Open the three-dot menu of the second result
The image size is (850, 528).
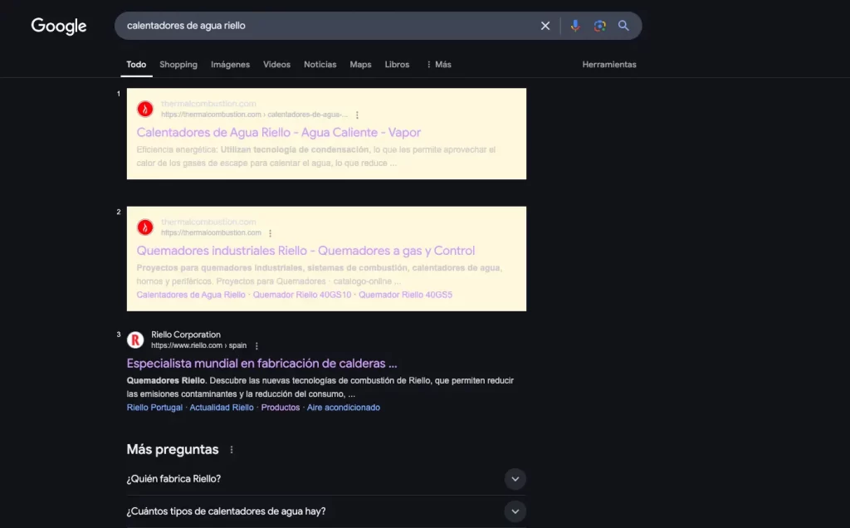coord(270,233)
